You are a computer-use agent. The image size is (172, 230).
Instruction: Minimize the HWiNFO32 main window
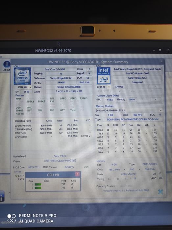[x=154, y=50]
